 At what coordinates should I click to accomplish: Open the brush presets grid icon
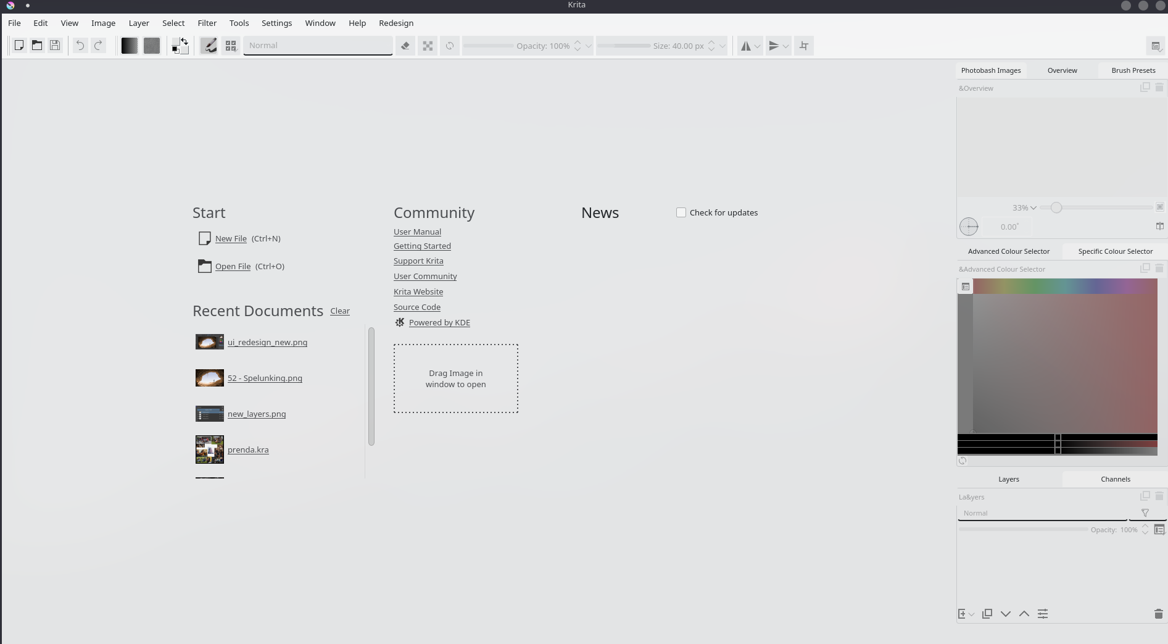tap(231, 46)
